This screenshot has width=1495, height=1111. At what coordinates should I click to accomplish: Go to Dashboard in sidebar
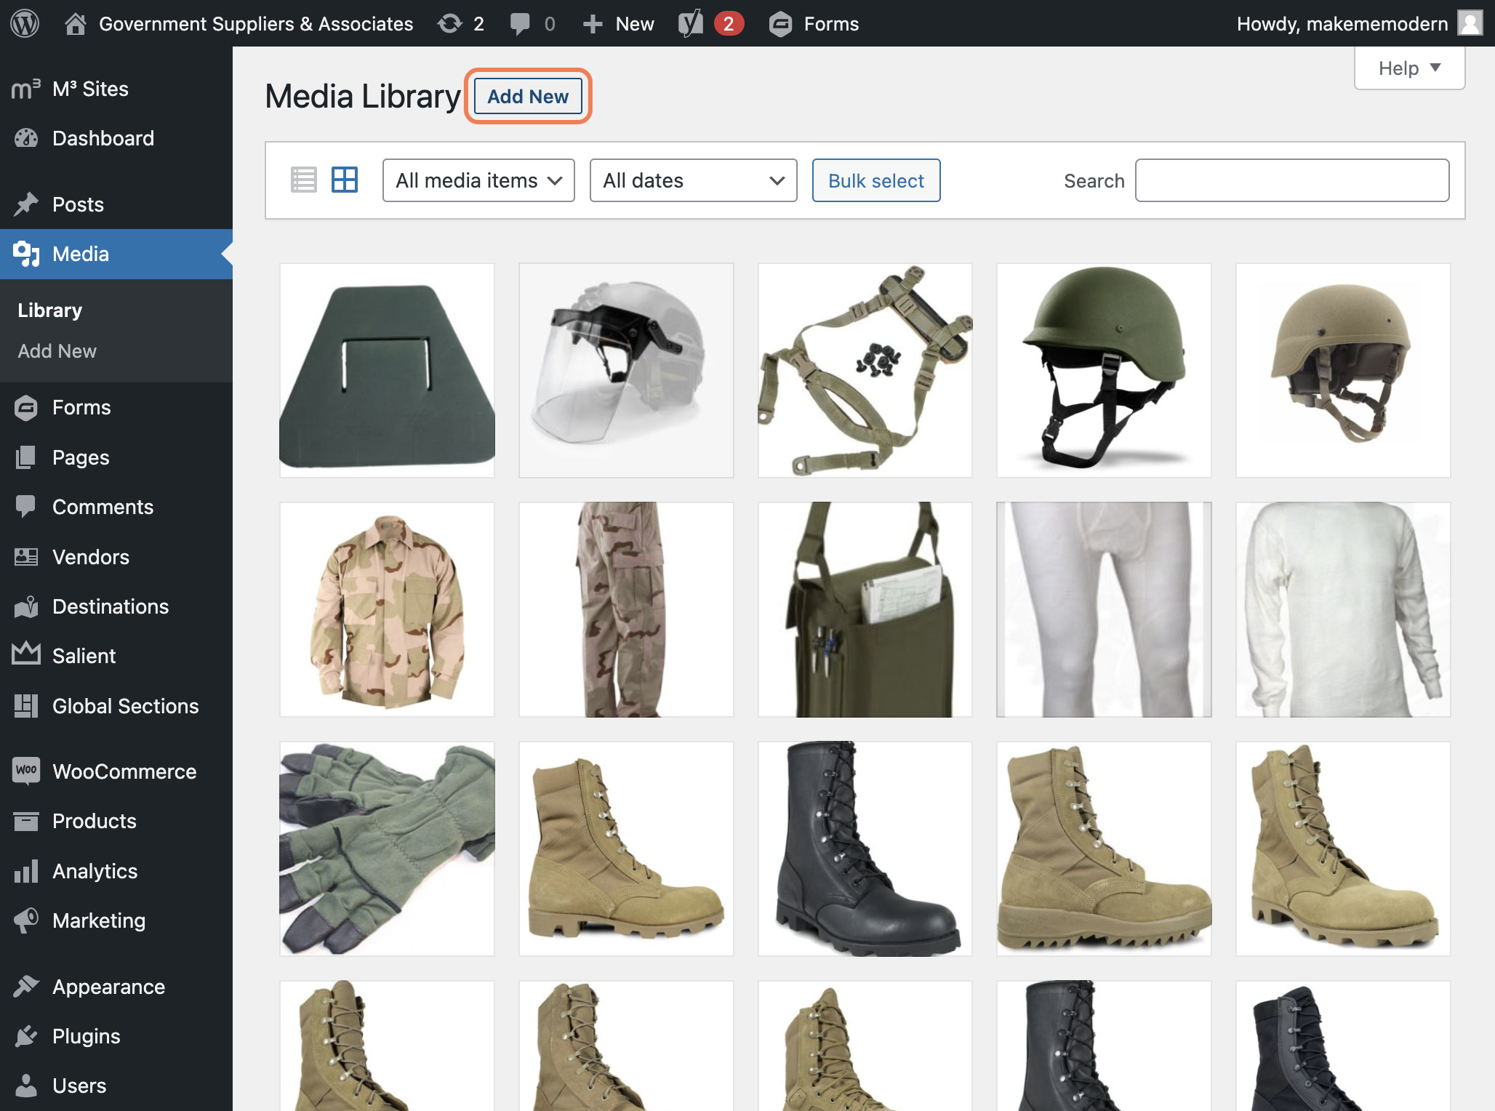pos(116,138)
